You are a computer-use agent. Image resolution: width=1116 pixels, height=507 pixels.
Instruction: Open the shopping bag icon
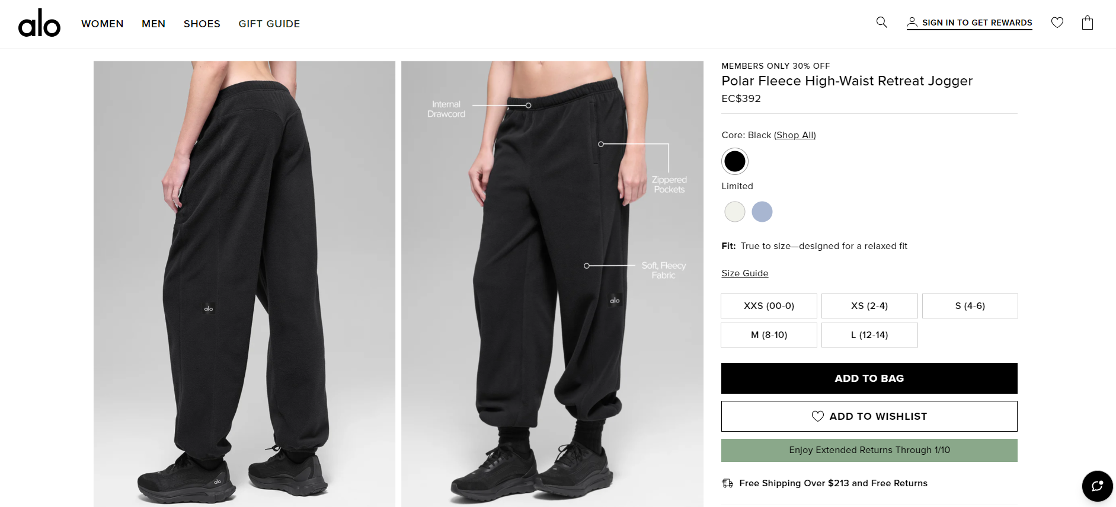(x=1087, y=23)
